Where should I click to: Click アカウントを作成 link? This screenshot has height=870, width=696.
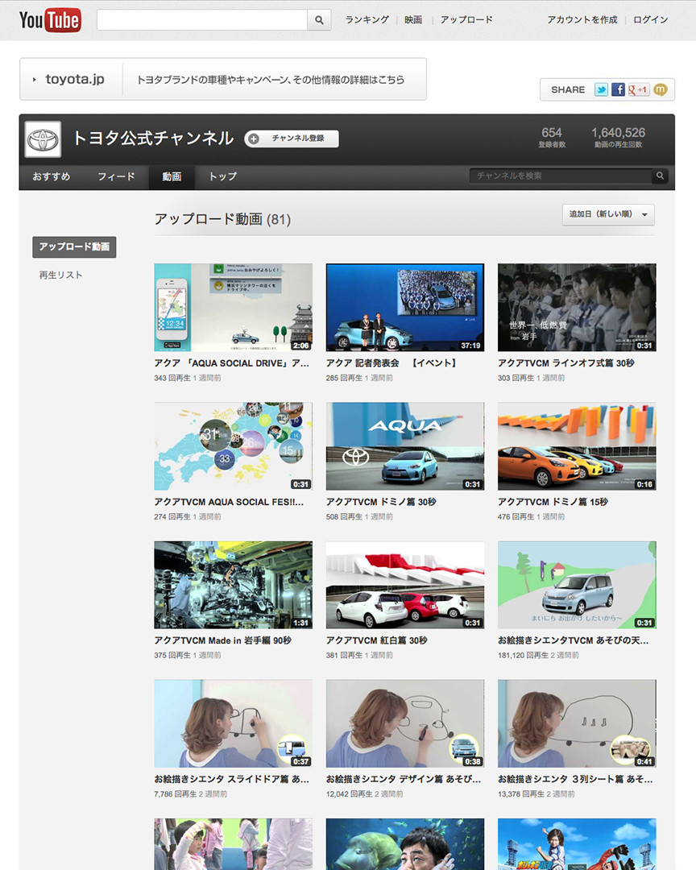tap(582, 19)
